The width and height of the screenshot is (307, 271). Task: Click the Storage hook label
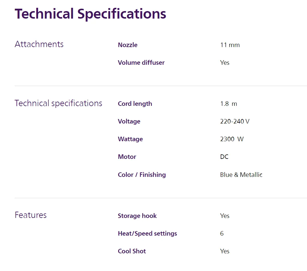[x=137, y=216]
